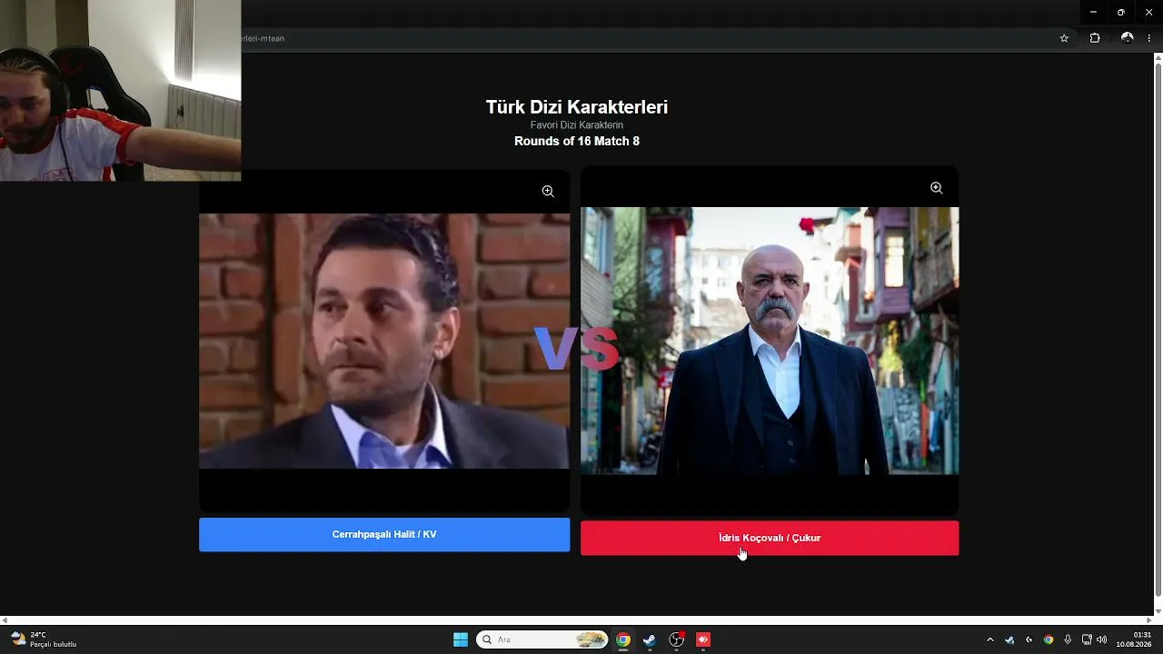Image resolution: width=1163 pixels, height=654 pixels.
Task: Click the horizontal page scrollbar
Action: (x=577, y=620)
